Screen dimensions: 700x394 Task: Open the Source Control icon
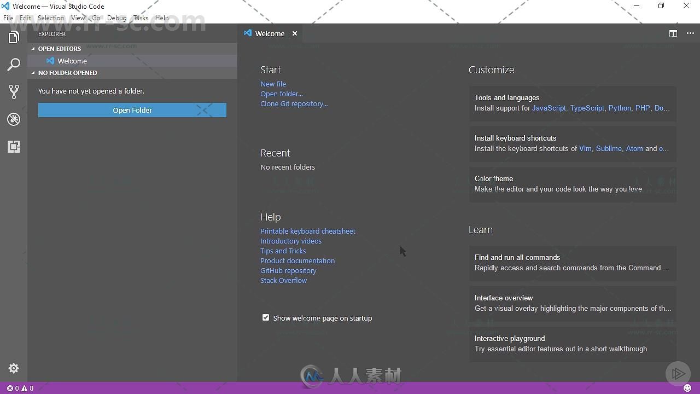pyautogui.click(x=14, y=92)
